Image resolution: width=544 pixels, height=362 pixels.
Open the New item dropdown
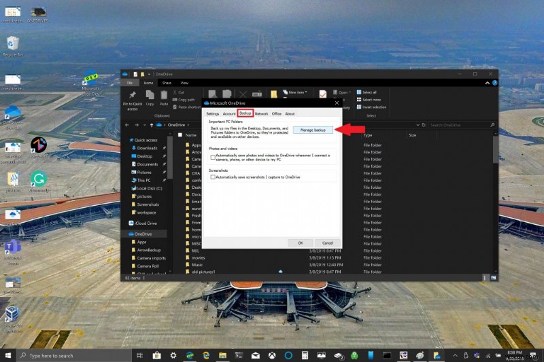pos(295,92)
